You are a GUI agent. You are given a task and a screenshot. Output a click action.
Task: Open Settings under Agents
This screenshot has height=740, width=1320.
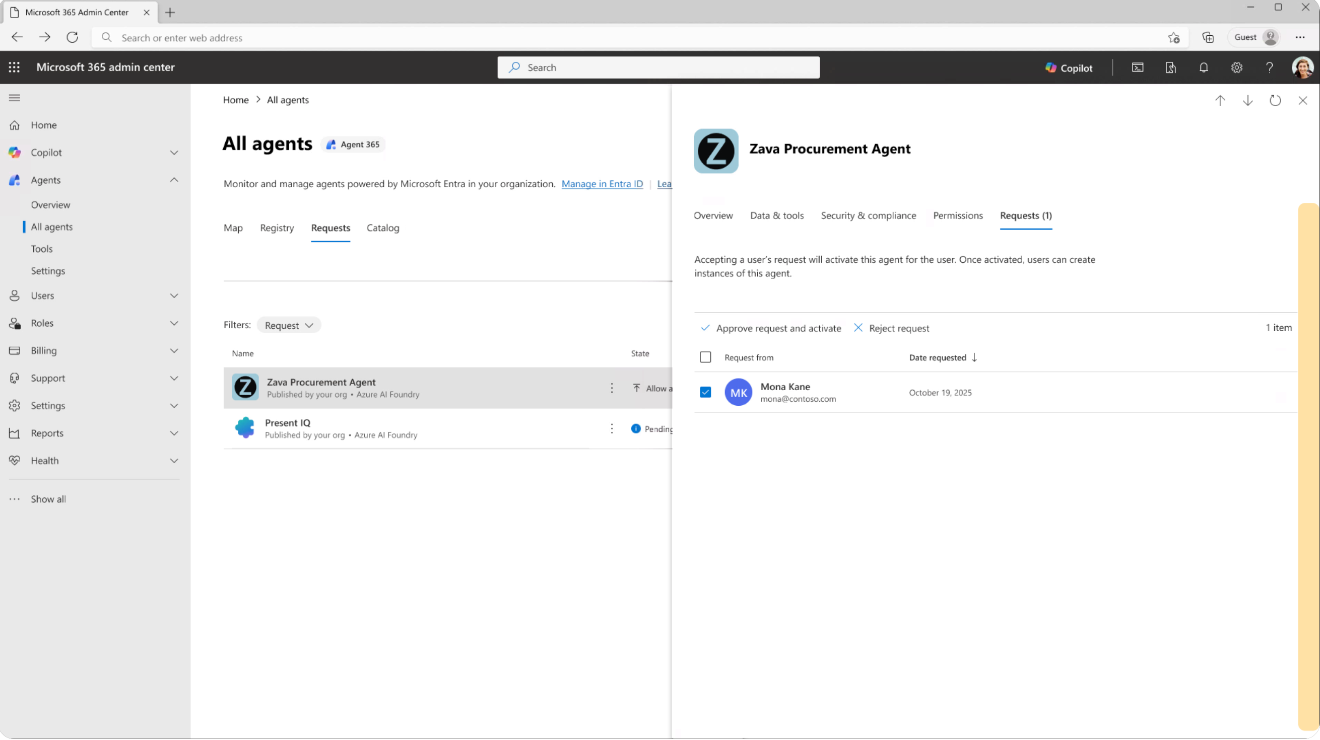click(48, 271)
